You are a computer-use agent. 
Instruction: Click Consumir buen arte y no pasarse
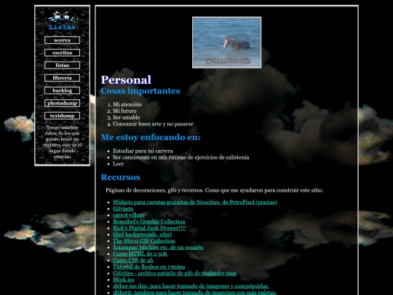click(x=153, y=124)
